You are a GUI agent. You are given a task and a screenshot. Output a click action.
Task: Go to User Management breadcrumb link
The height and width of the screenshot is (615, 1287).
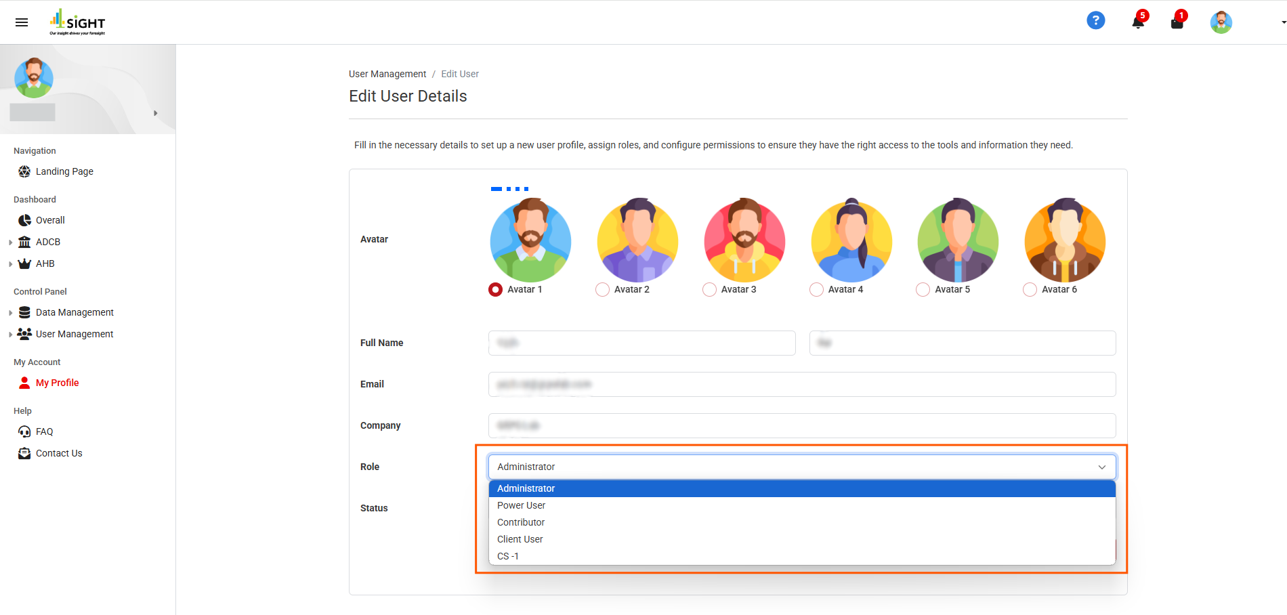tap(387, 74)
